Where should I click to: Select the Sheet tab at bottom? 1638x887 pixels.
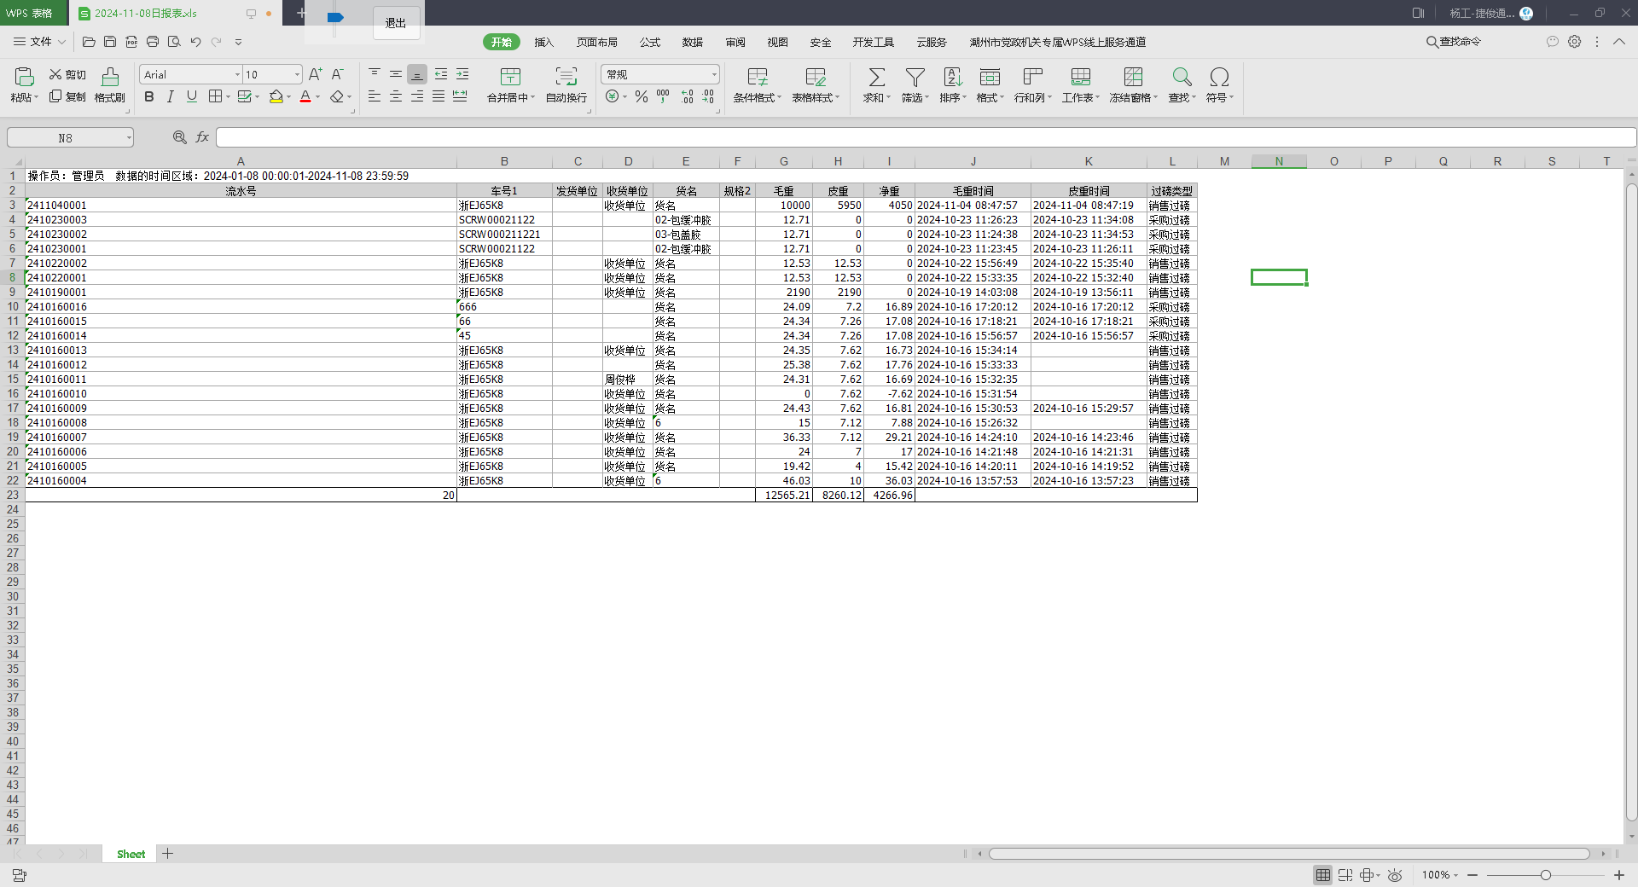[131, 854]
